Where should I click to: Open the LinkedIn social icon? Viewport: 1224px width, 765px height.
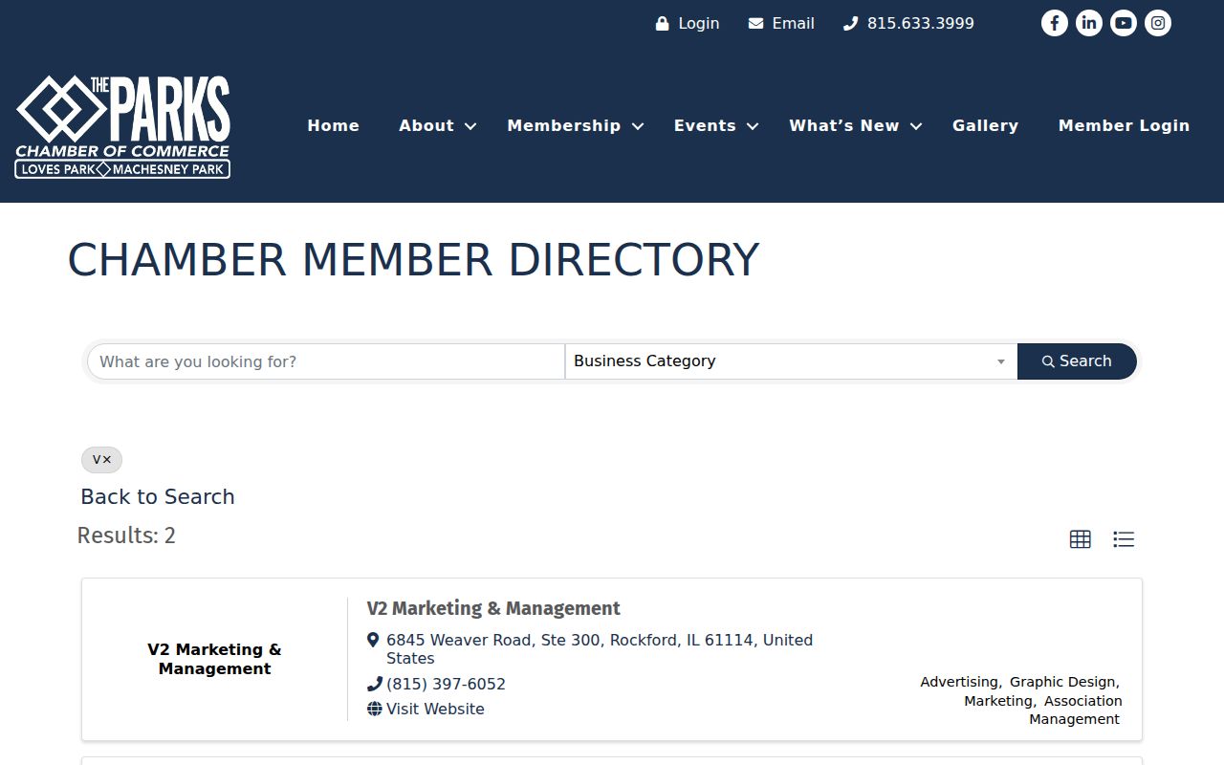point(1089,23)
